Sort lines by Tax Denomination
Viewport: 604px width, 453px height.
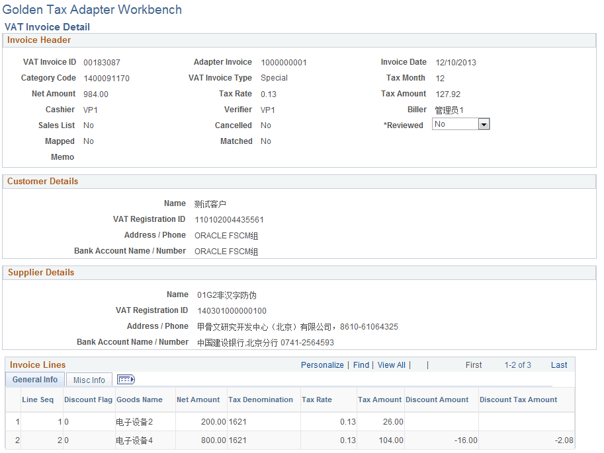[260, 400]
